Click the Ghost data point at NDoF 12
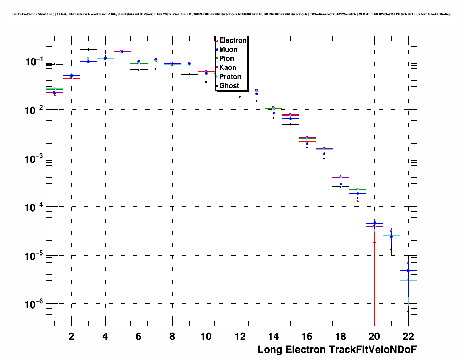463x362 pixels. (240, 97)
